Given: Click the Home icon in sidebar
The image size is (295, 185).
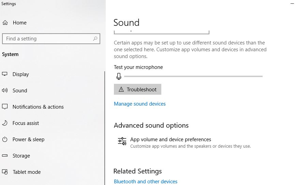Looking at the screenshot, I should click(x=5, y=23).
